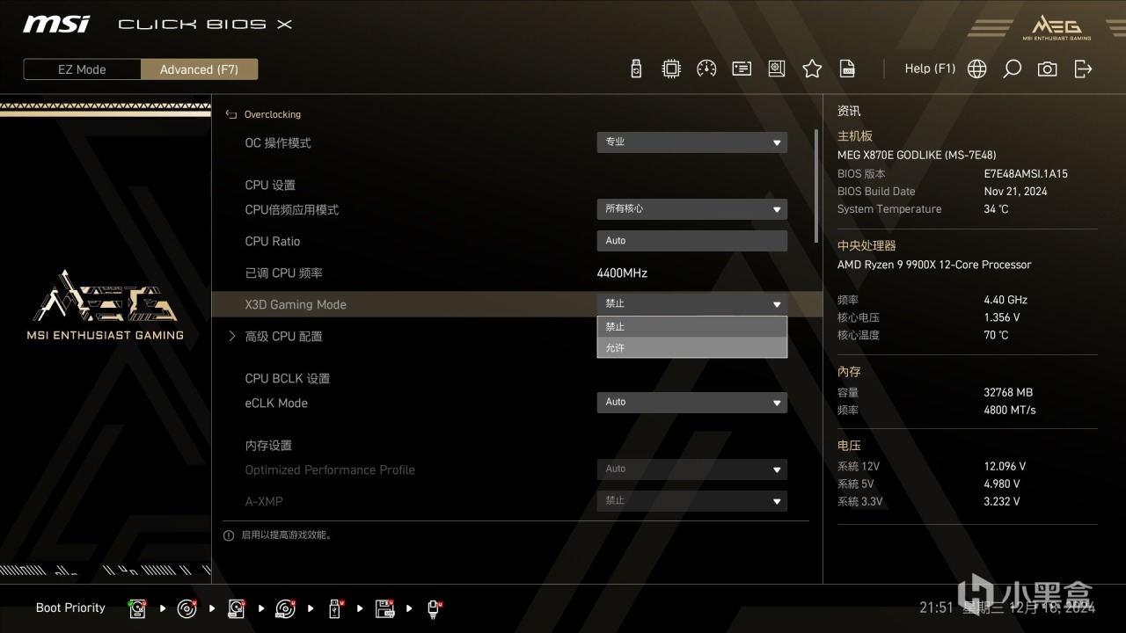Click the CPU倍频应用模式 label
This screenshot has height=633, width=1126.
(x=291, y=209)
